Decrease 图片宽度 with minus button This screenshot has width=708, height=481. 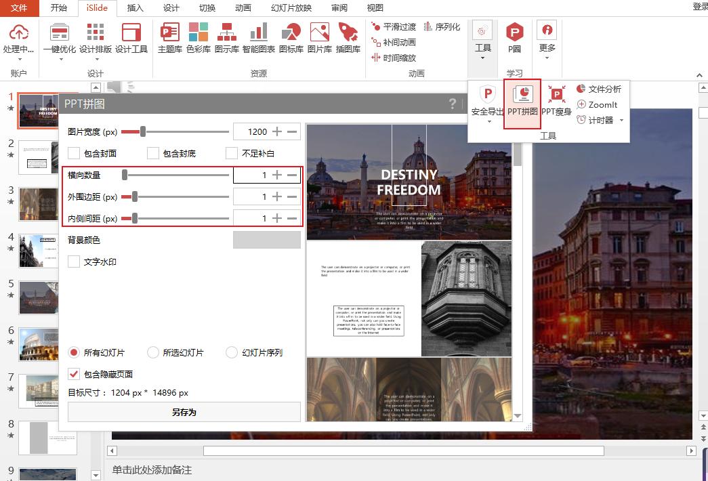pyautogui.click(x=292, y=131)
